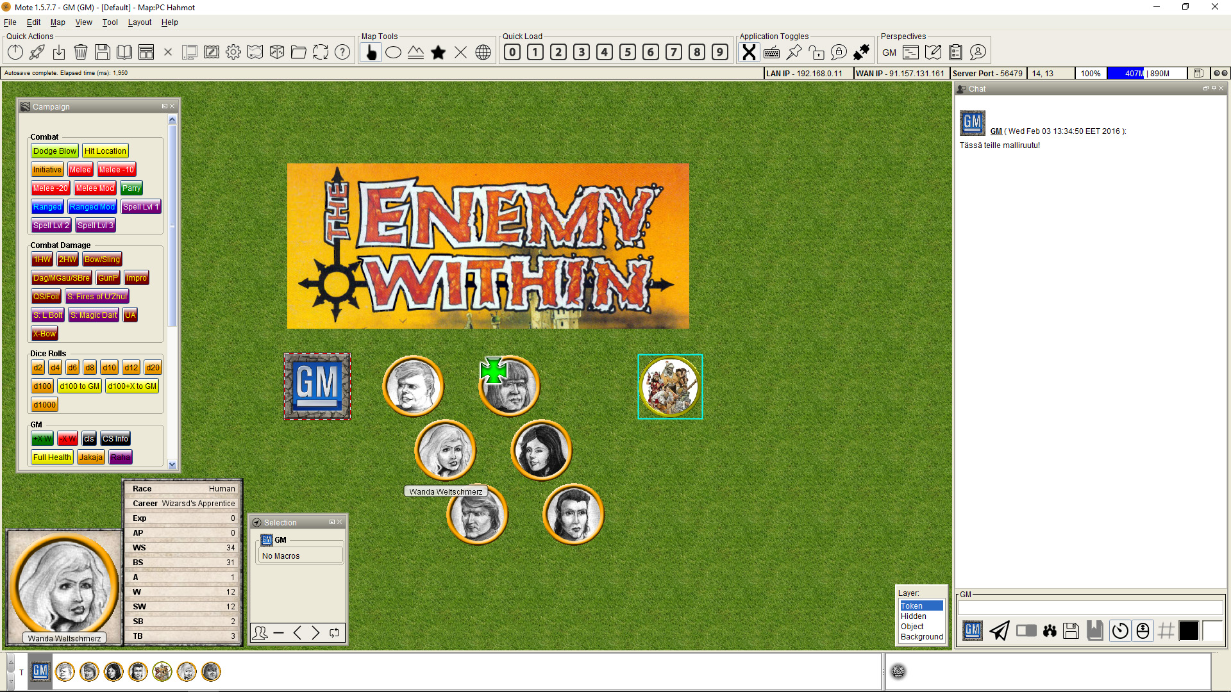Open the map edit perspective icon
1231x692 pixels.
(x=934, y=53)
